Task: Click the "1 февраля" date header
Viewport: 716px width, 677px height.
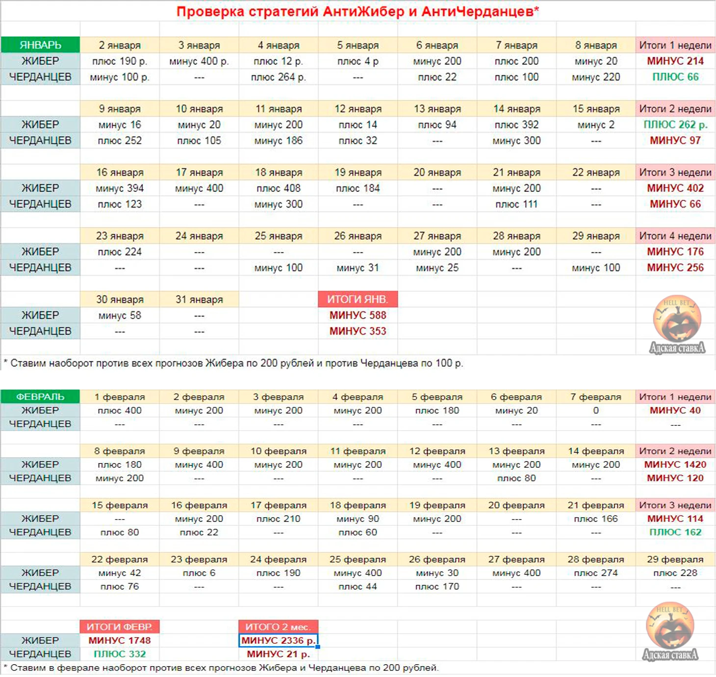Action: point(120,396)
